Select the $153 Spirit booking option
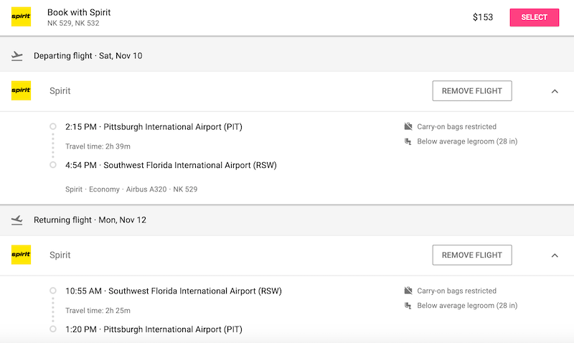The width and height of the screenshot is (574, 343). (x=534, y=17)
